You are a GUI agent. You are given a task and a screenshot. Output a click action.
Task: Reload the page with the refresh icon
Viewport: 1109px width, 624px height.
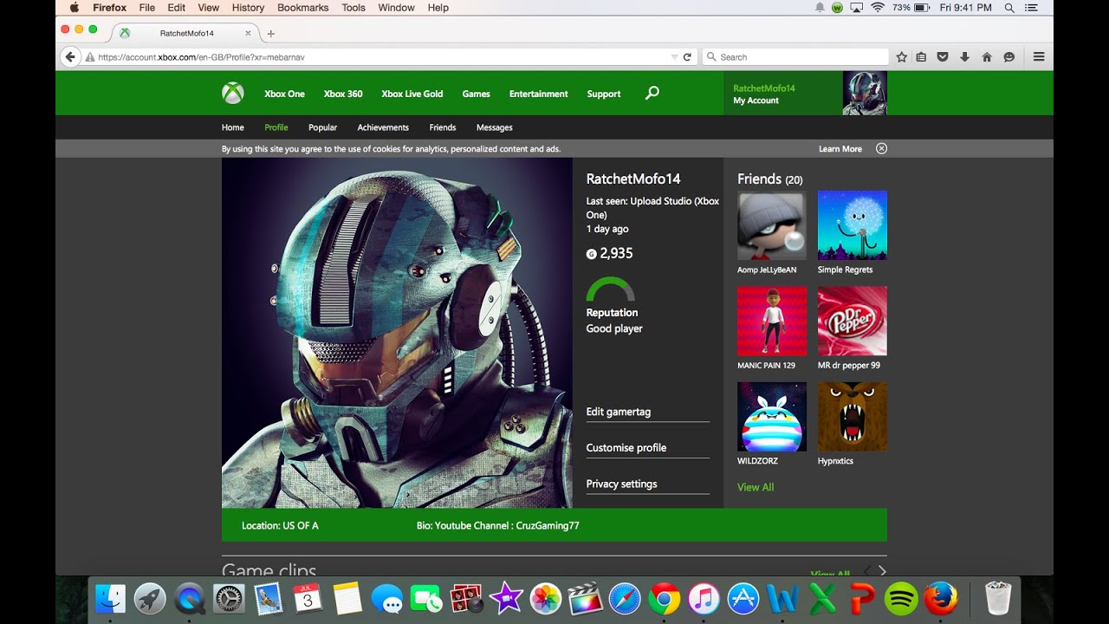pos(687,57)
